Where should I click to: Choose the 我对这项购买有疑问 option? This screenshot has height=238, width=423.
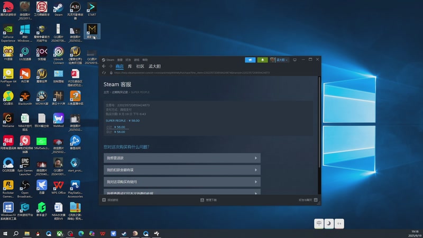click(182, 182)
